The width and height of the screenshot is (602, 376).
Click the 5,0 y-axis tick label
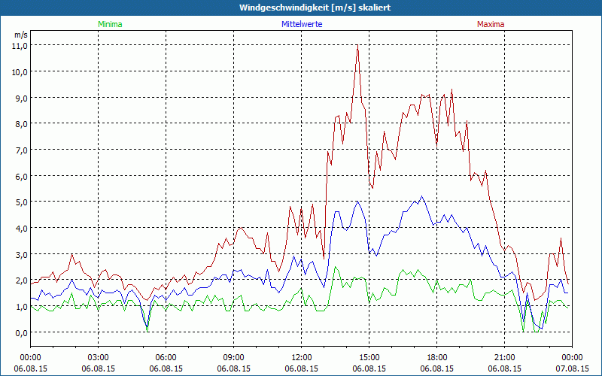coord(20,202)
